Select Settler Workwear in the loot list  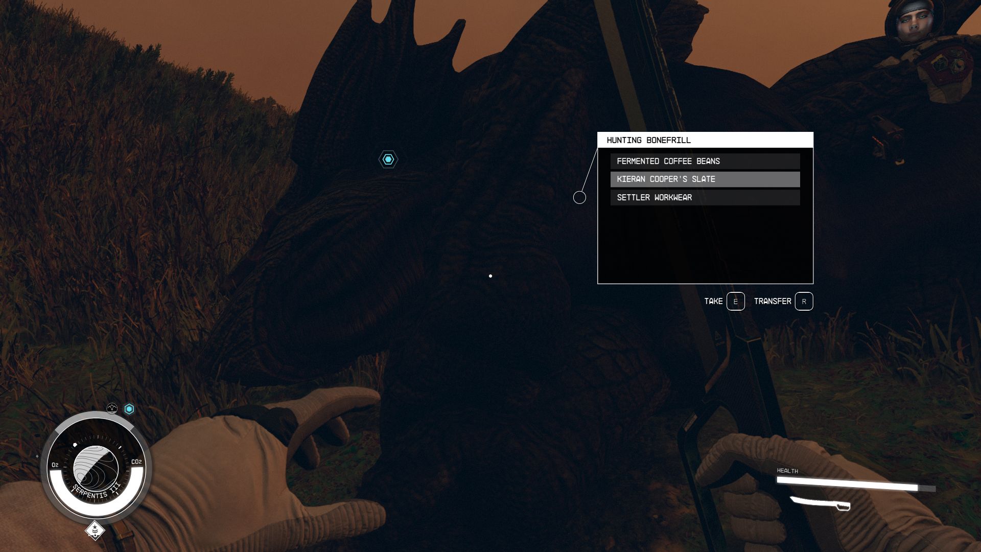point(705,198)
